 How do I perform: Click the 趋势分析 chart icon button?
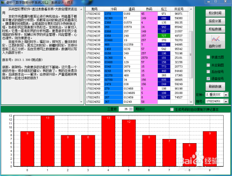(x=215, y=41)
